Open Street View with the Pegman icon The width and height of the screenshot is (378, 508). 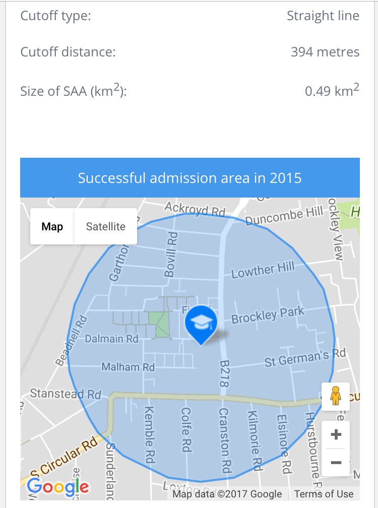[x=336, y=396]
